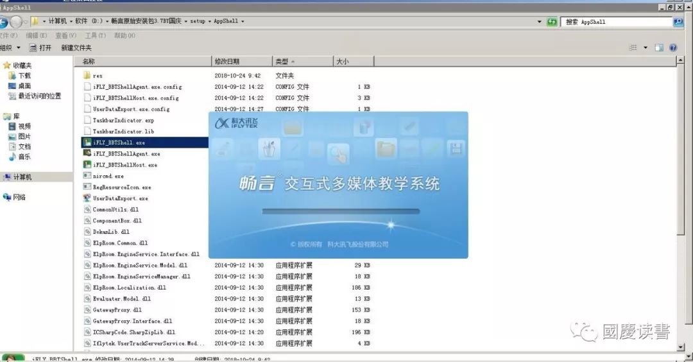Image resolution: width=693 pixels, height=362 pixels.
Task: Select TaskbarIndicator.lib file icon
Action: point(87,132)
